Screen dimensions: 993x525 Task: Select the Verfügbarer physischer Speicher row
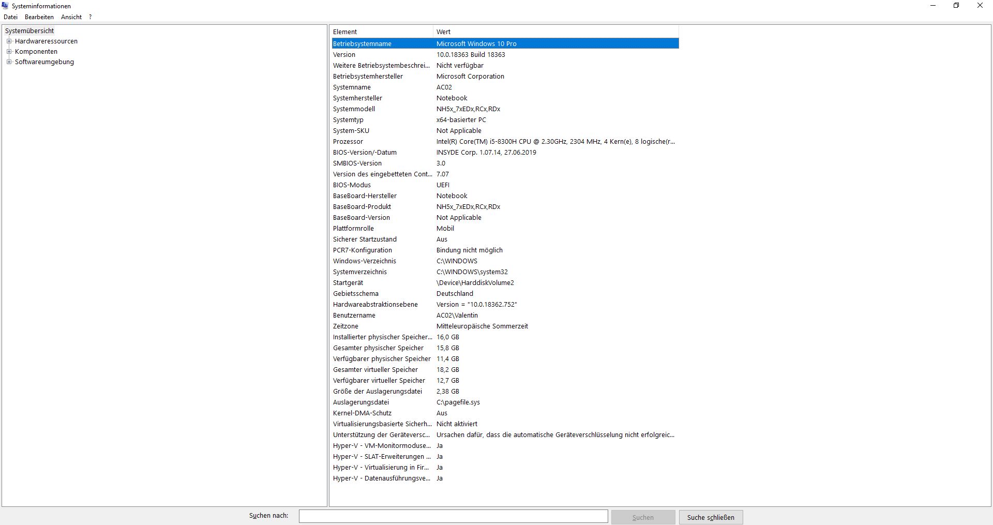tap(505, 359)
